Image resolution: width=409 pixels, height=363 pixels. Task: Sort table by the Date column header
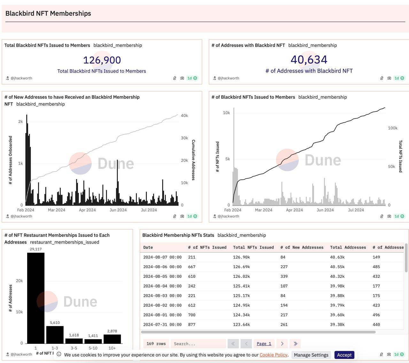point(148,247)
